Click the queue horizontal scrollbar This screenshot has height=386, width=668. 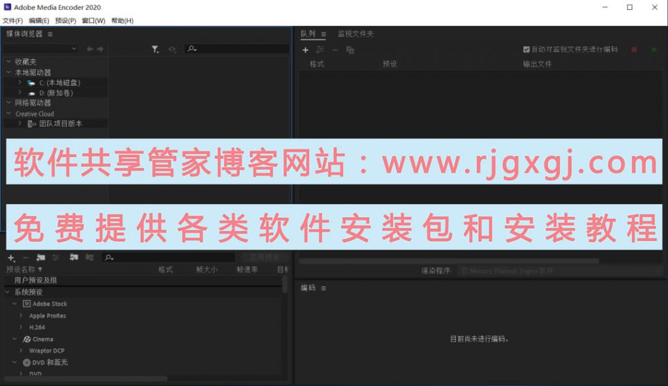pos(449,260)
